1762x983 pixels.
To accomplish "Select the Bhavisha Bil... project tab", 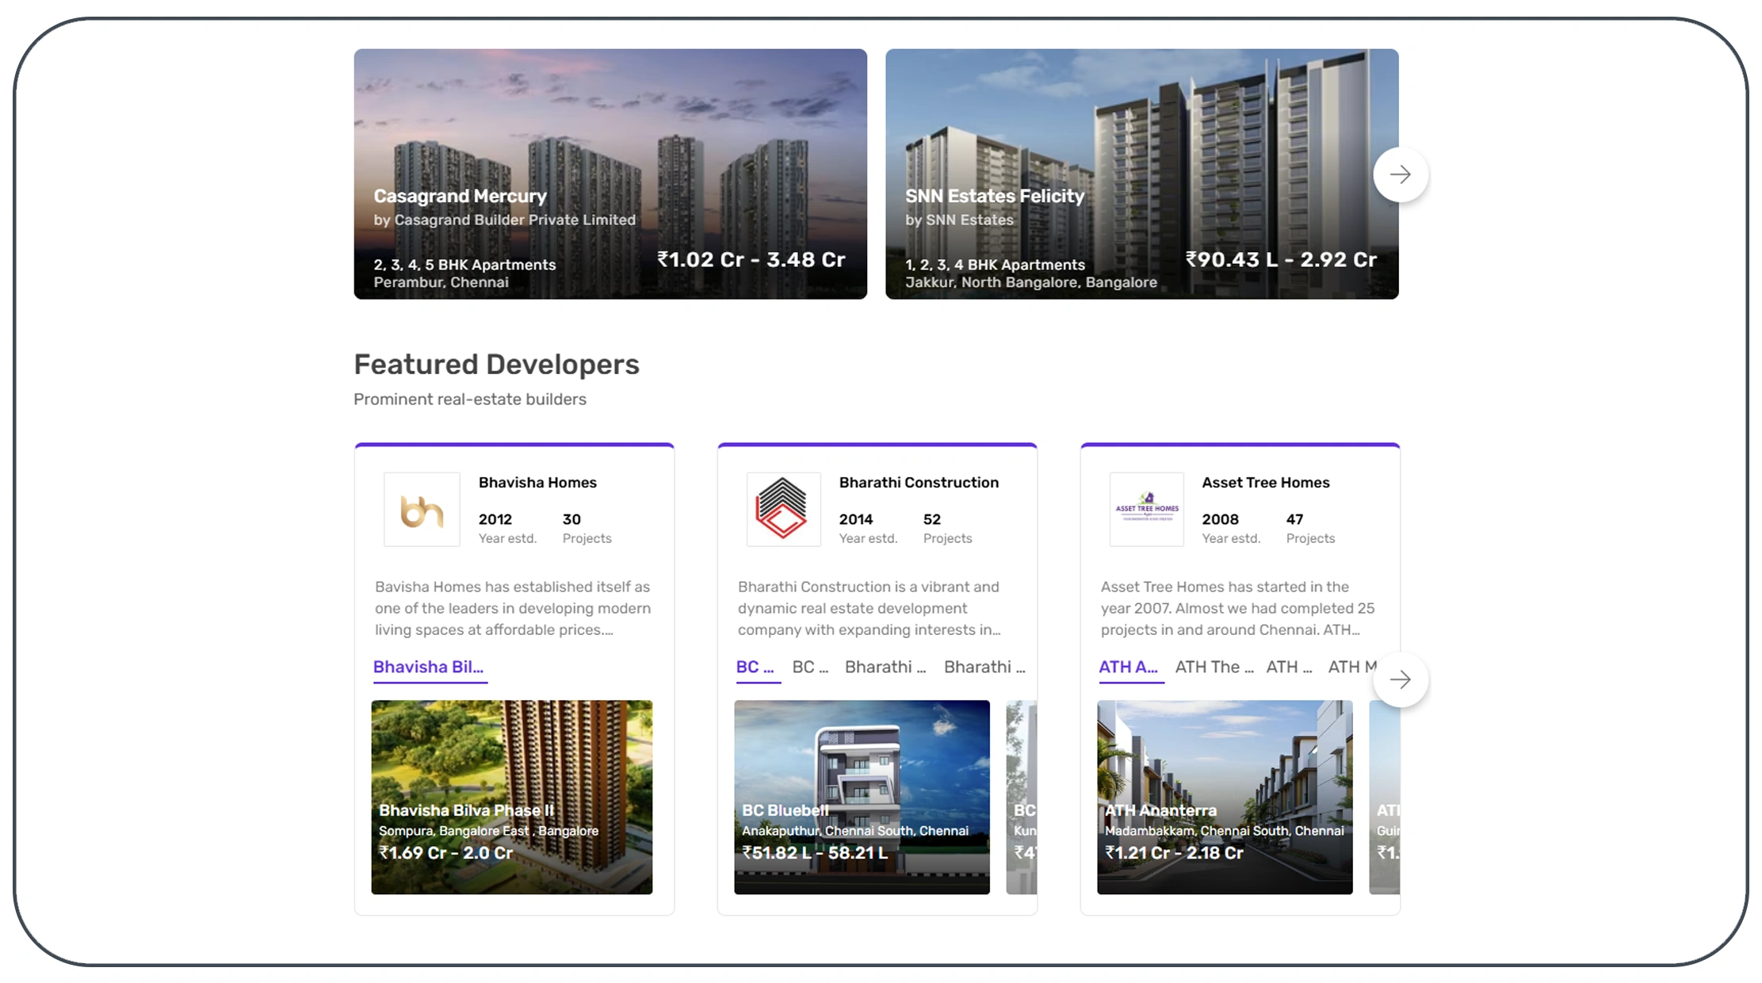I will pyautogui.click(x=428, y=667).
